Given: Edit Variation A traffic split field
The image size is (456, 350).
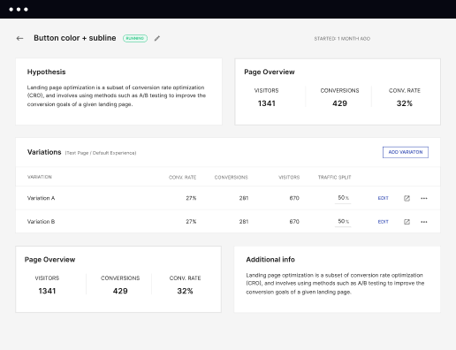Looking at the screenshot, I should 343,198.
